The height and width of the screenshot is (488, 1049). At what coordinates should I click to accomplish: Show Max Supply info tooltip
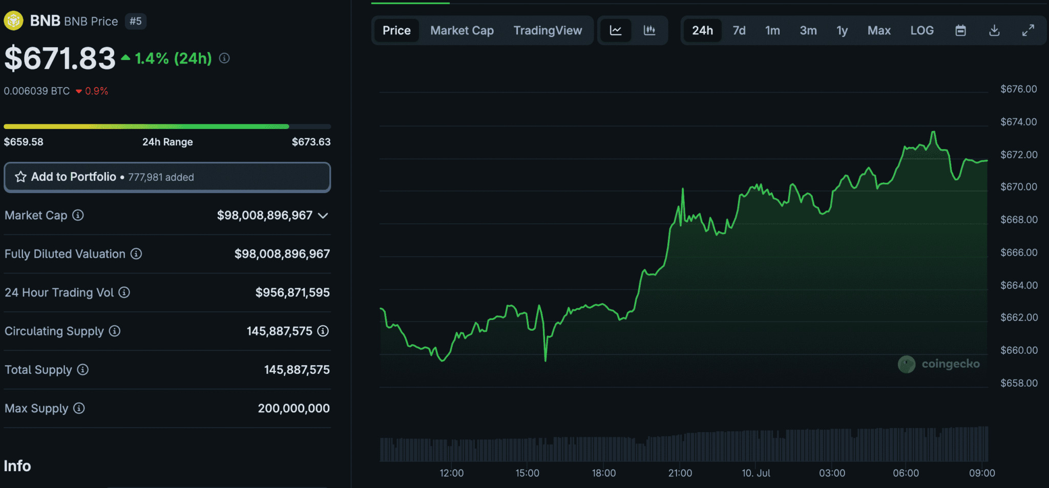click(79, 408)
